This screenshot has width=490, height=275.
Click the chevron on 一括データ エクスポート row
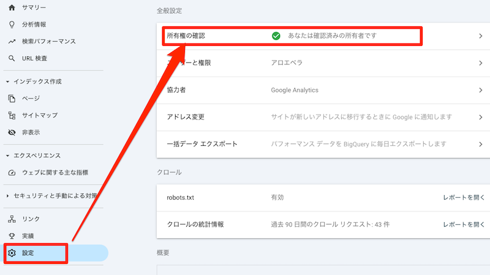[481, 144]
